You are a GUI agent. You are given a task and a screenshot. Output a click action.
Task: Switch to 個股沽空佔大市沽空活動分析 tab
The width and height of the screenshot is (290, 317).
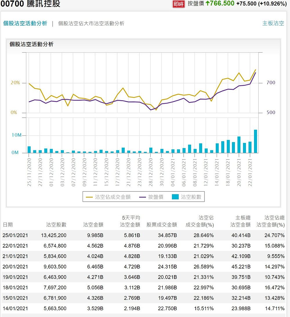91,24
